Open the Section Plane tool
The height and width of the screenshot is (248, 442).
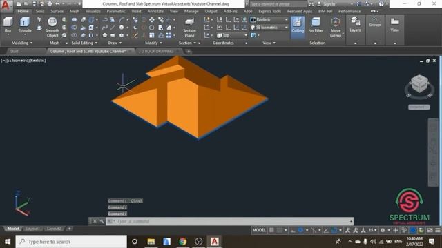(x=189, y=28)
